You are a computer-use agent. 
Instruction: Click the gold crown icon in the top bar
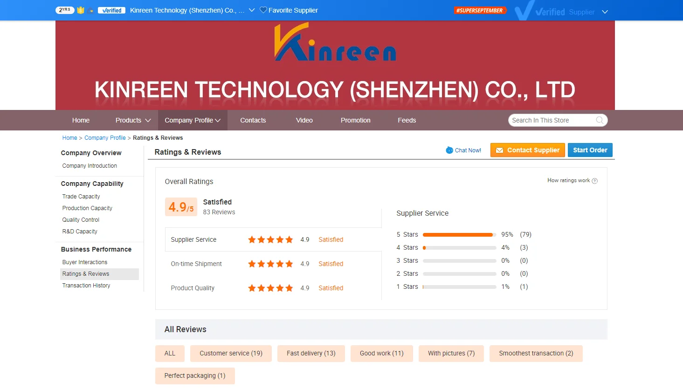tap(81, 10)
